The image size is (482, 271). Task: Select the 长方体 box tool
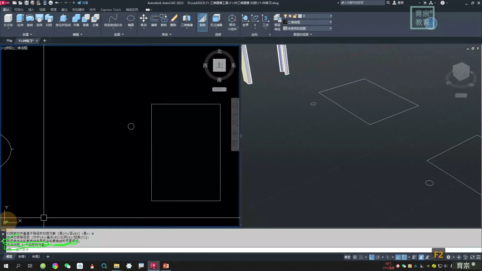[x=8, y=19]
